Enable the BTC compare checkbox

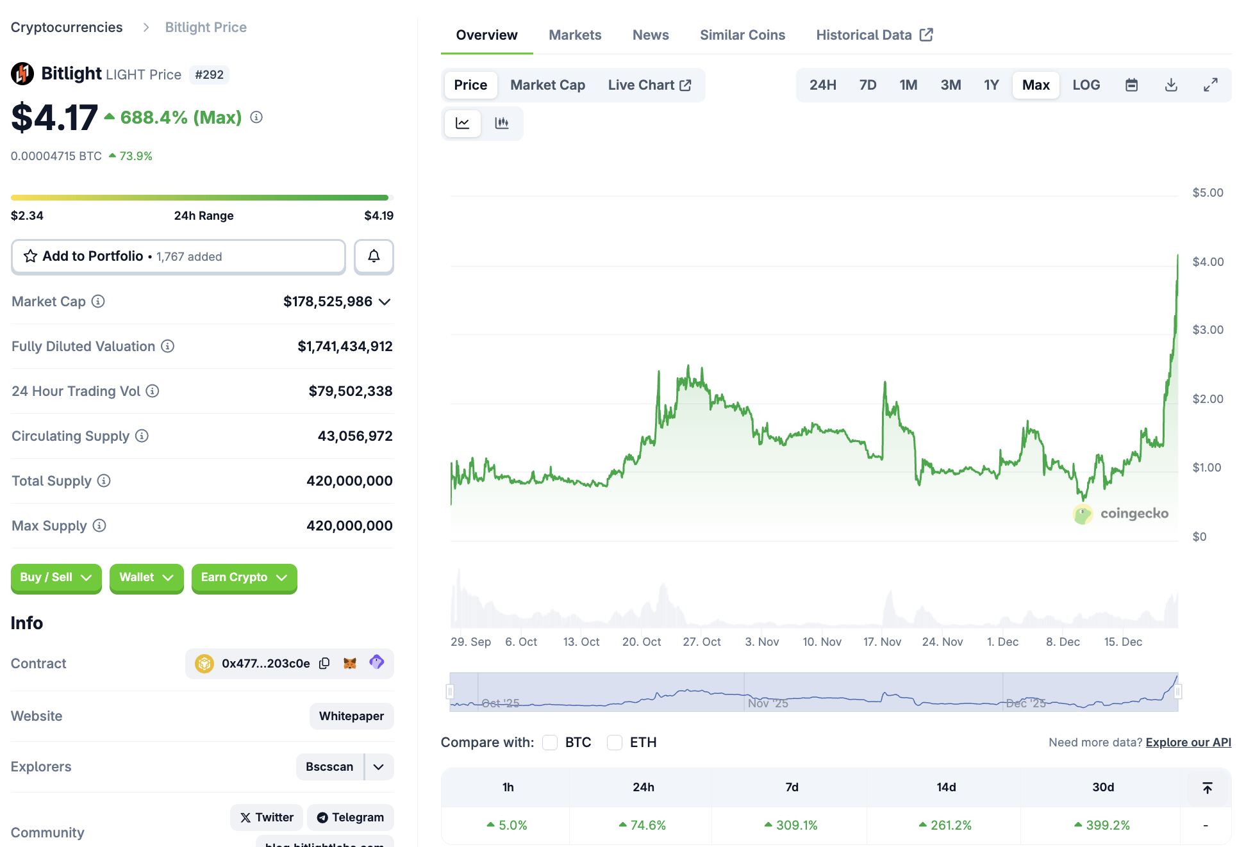pos(550,742)
